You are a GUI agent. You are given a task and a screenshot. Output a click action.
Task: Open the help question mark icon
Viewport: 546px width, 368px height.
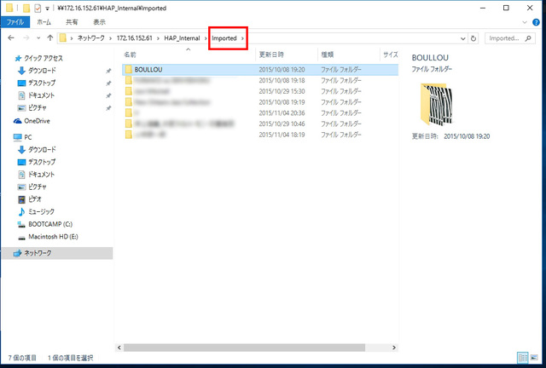[536, 22]
